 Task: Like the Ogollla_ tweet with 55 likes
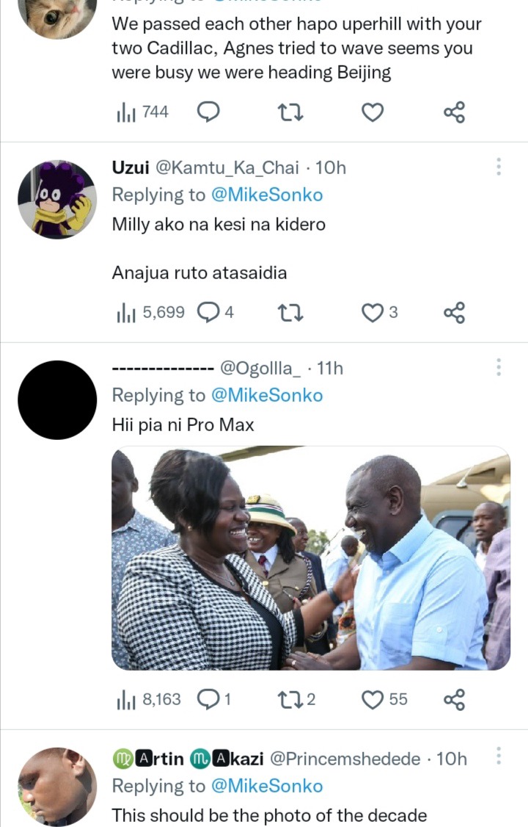(373, 699)
